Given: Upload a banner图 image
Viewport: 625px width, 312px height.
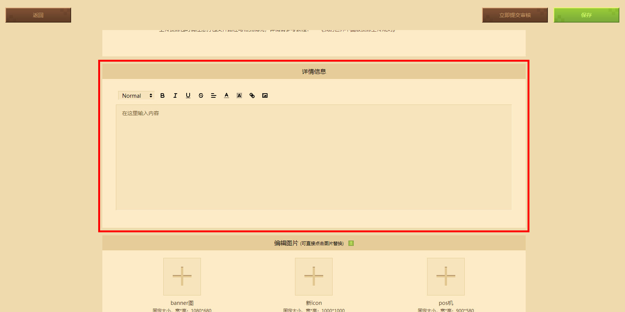Looking at the screenshot, I should coord(182,277).
